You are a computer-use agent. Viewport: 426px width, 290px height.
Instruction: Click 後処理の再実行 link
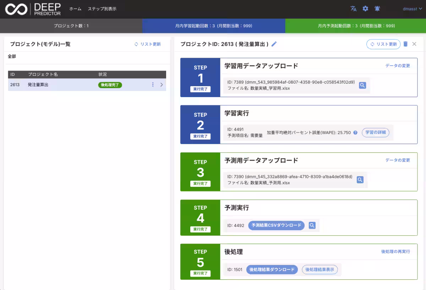click(395, 252)
